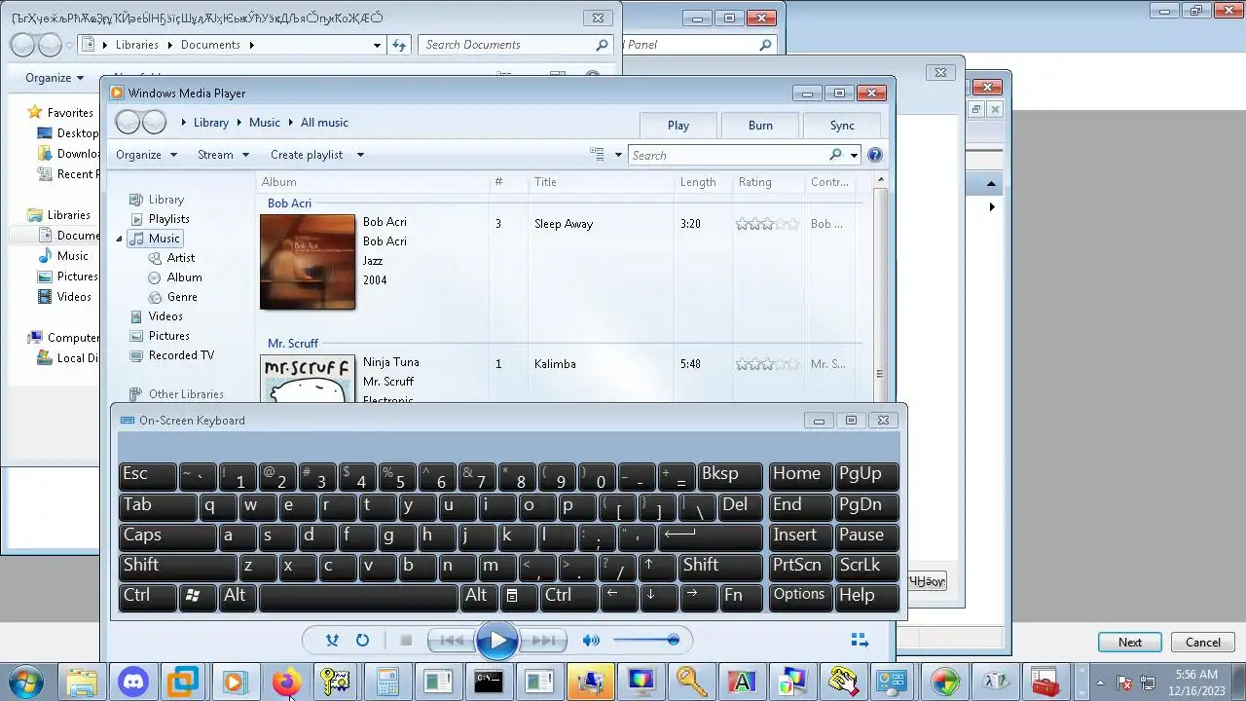
Task: Open search options dropdown in Media Player
Action: (x=854, y=155)
